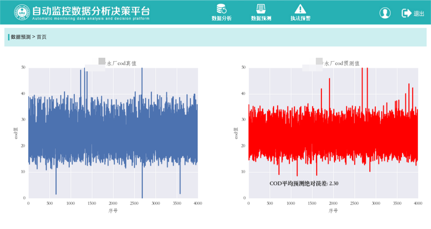Screen dimensions: 431x229
Task: Select the 执法预警 menu label
Action: tap(300, 18)
